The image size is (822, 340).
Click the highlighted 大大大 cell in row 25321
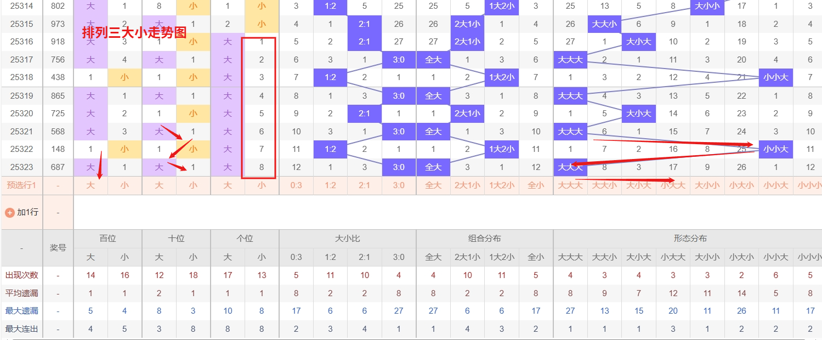[570, 131]
